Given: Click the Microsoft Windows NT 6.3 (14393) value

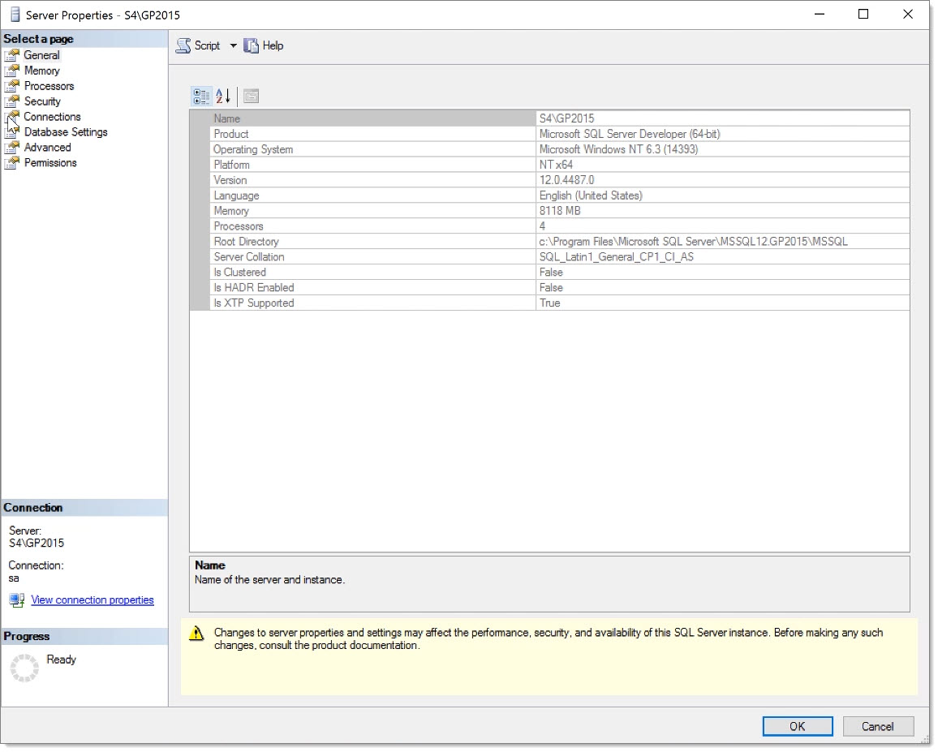Looking at the screenshot, I should click(x=618, y=149).
